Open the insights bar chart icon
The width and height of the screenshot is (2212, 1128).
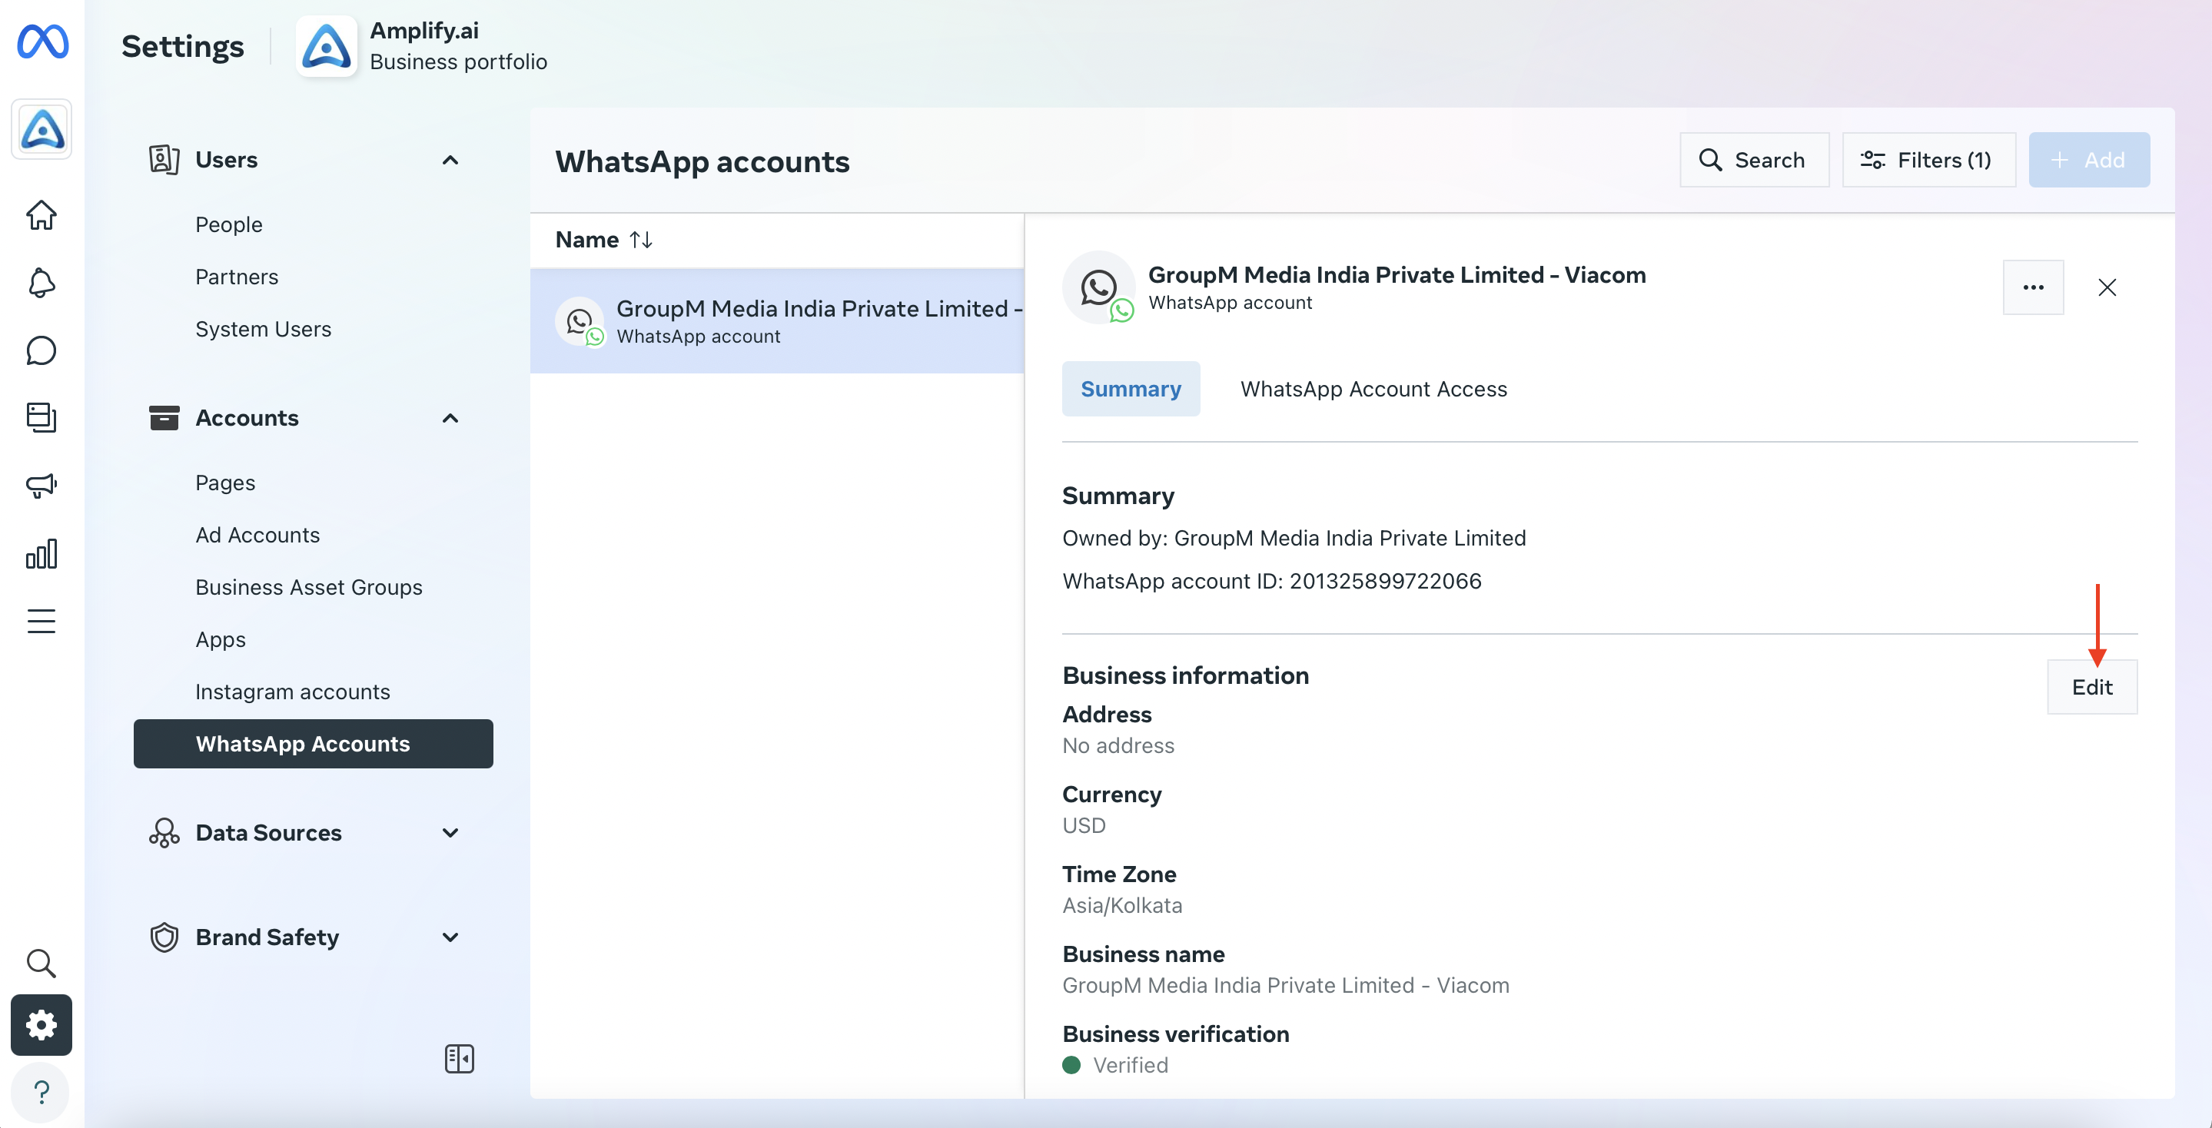click(42, 554)
